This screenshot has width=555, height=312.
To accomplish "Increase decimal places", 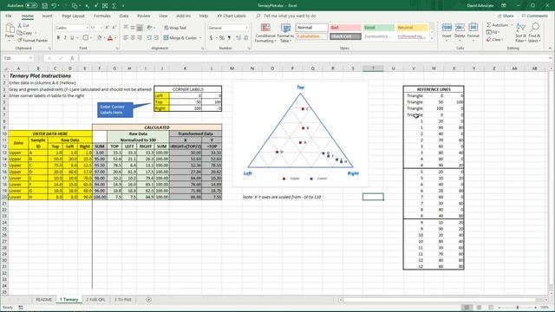I will 238,38.
